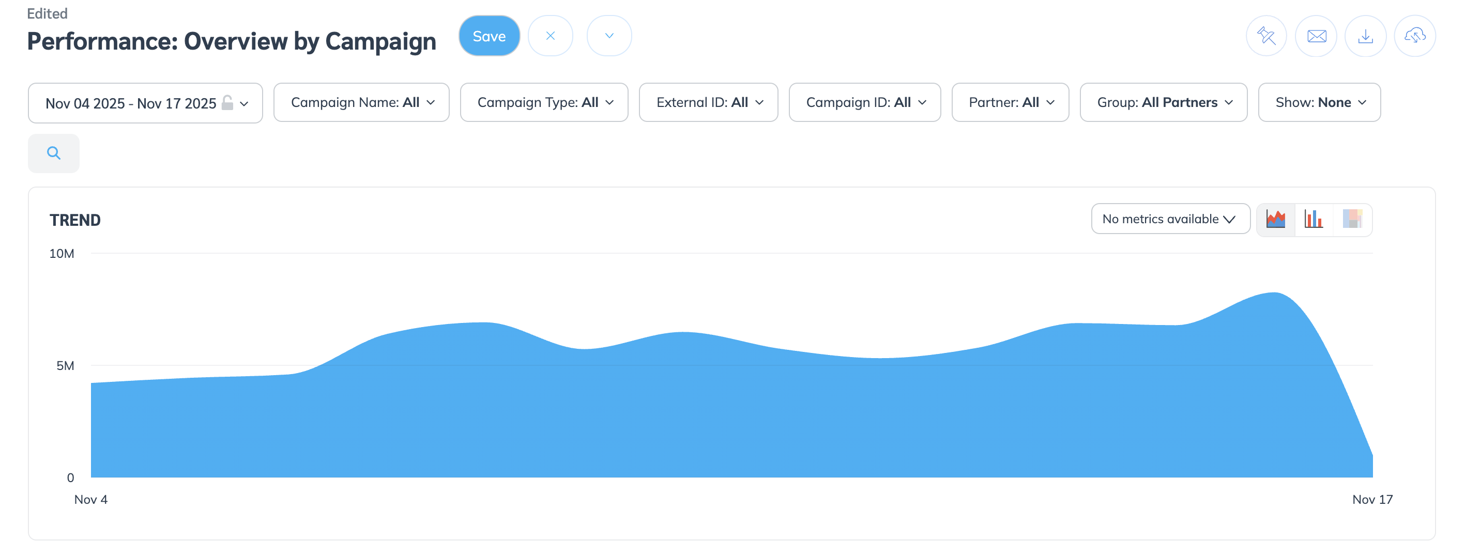This screenshot has height=556, width=1465.
Task: Click the pin report icon
Action: click(1266, 36)
